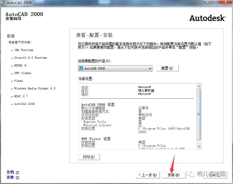Minimize the AutoCAD 2008 installer window
This screenshot has height=184, width=233.
tap(207, 2)
